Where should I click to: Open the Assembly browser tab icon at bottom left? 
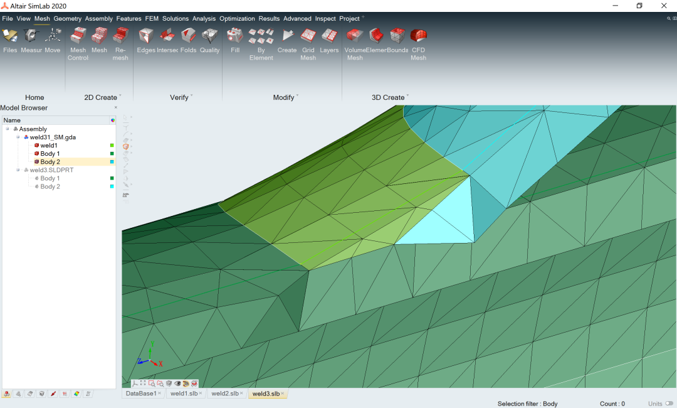[x=7, y=394]
